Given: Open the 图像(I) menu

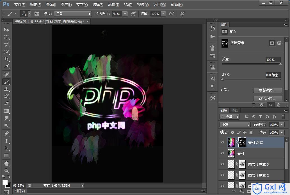Looking at the screenshot, I should click(51, 4).
